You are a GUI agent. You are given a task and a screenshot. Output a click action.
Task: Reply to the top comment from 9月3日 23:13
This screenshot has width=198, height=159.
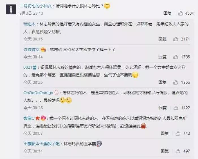coord(167,13)
